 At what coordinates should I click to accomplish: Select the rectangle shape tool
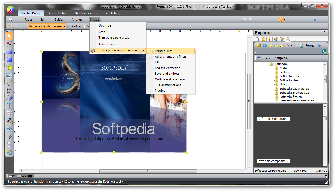[10, 52]
